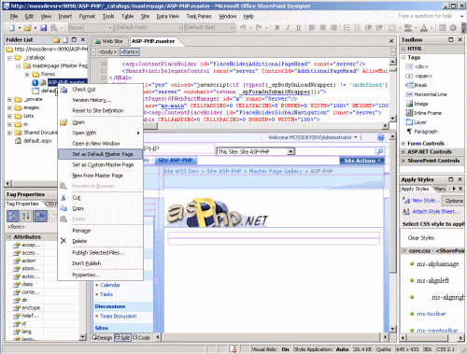The image size is (467, 354).
Task: Select the Paragraph icon in Toolbox
Action: coord(409,132)
